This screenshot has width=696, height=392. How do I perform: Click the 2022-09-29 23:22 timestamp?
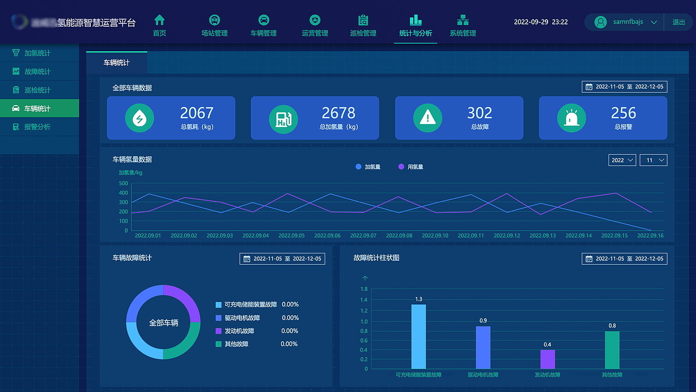click(x=541, y=22)
